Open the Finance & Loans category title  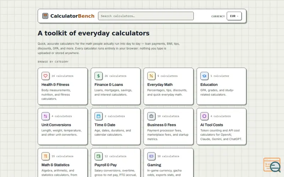[x=109, y=85]
